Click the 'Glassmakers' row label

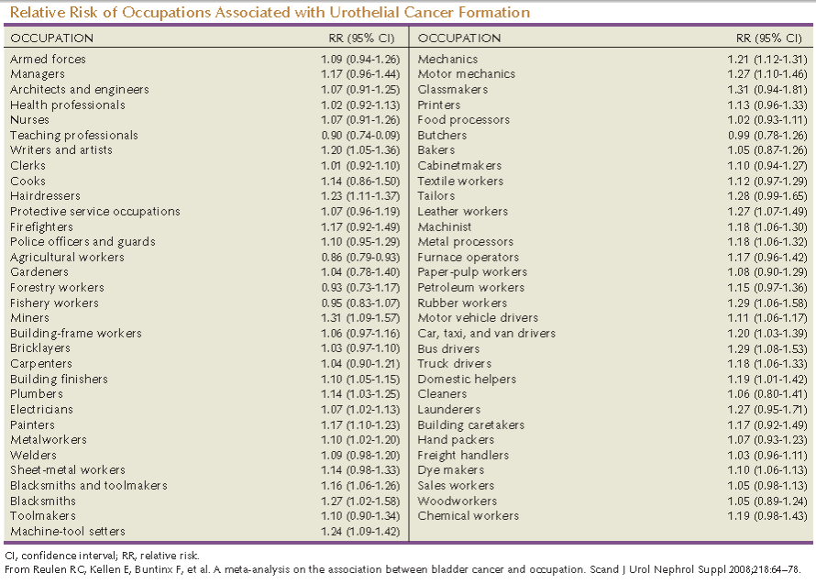[453, 90]
